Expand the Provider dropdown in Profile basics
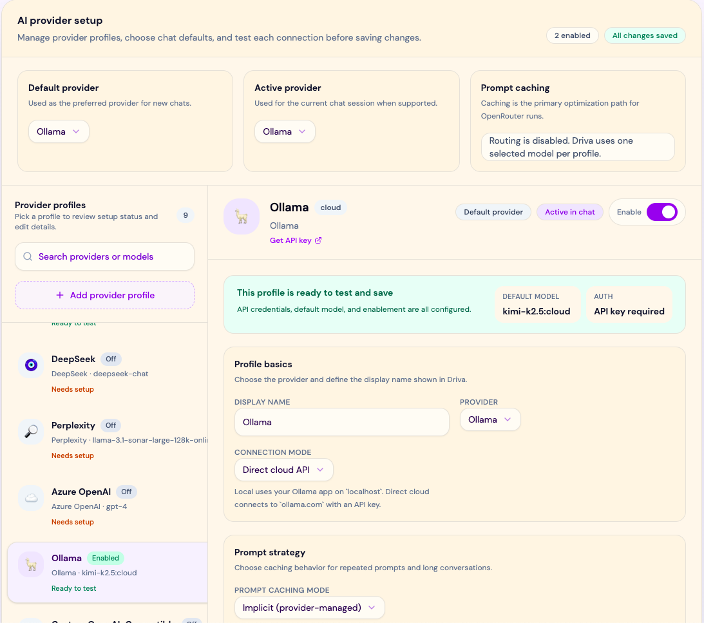This screenshot has width=704, height=623. coord(490,419)
